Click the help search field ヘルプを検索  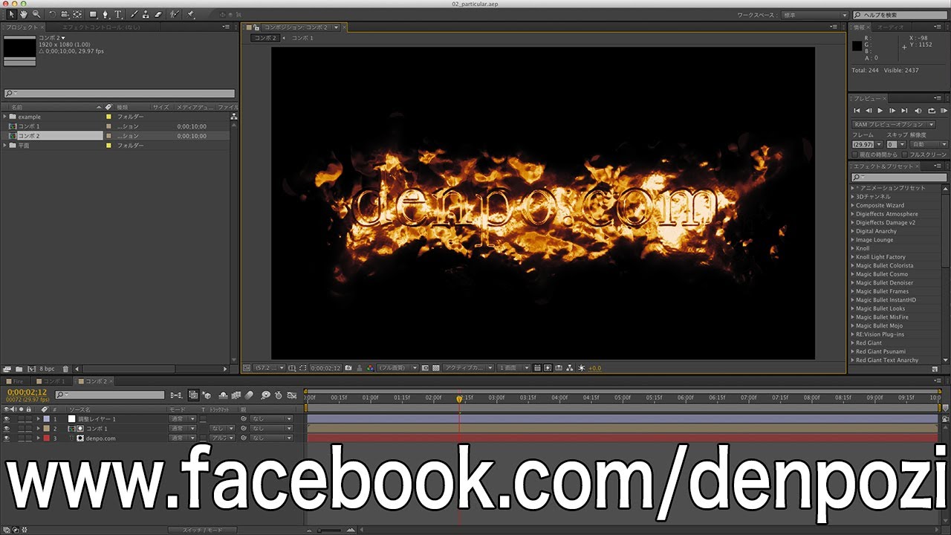898,15
